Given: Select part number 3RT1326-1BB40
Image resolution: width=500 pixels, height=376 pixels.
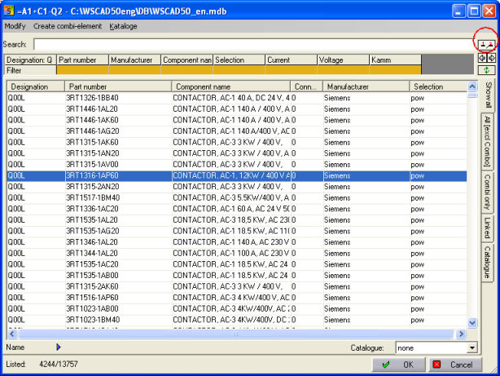Looking at the screenshot, I should coord(92,98).
